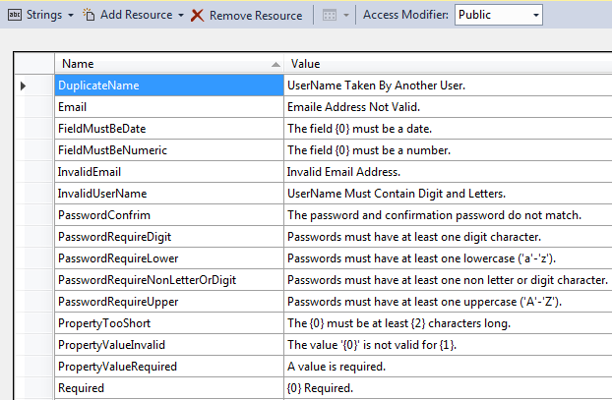Click the Name column sort arrow

click(275, 64)
